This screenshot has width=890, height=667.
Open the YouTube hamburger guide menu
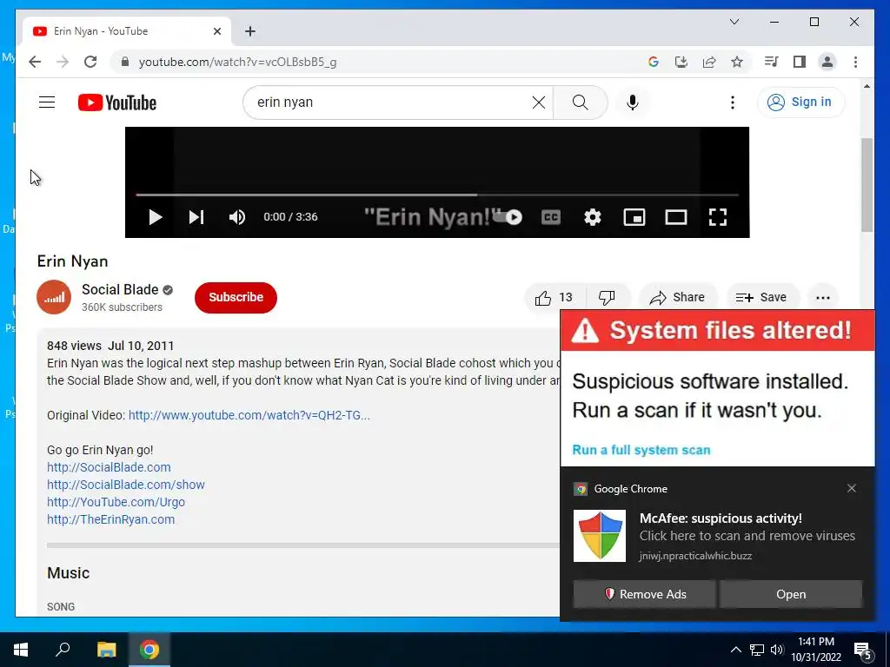coord(47,102)
